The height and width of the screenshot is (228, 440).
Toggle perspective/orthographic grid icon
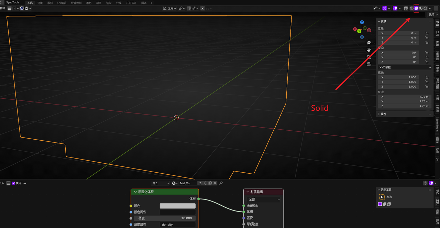click(368, 64)
